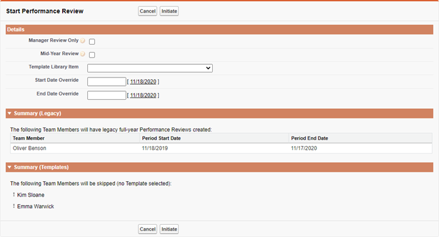Click the warning icon beside Kim Sloane
Viewport: 439px width, 237px height.
(13, 195)
